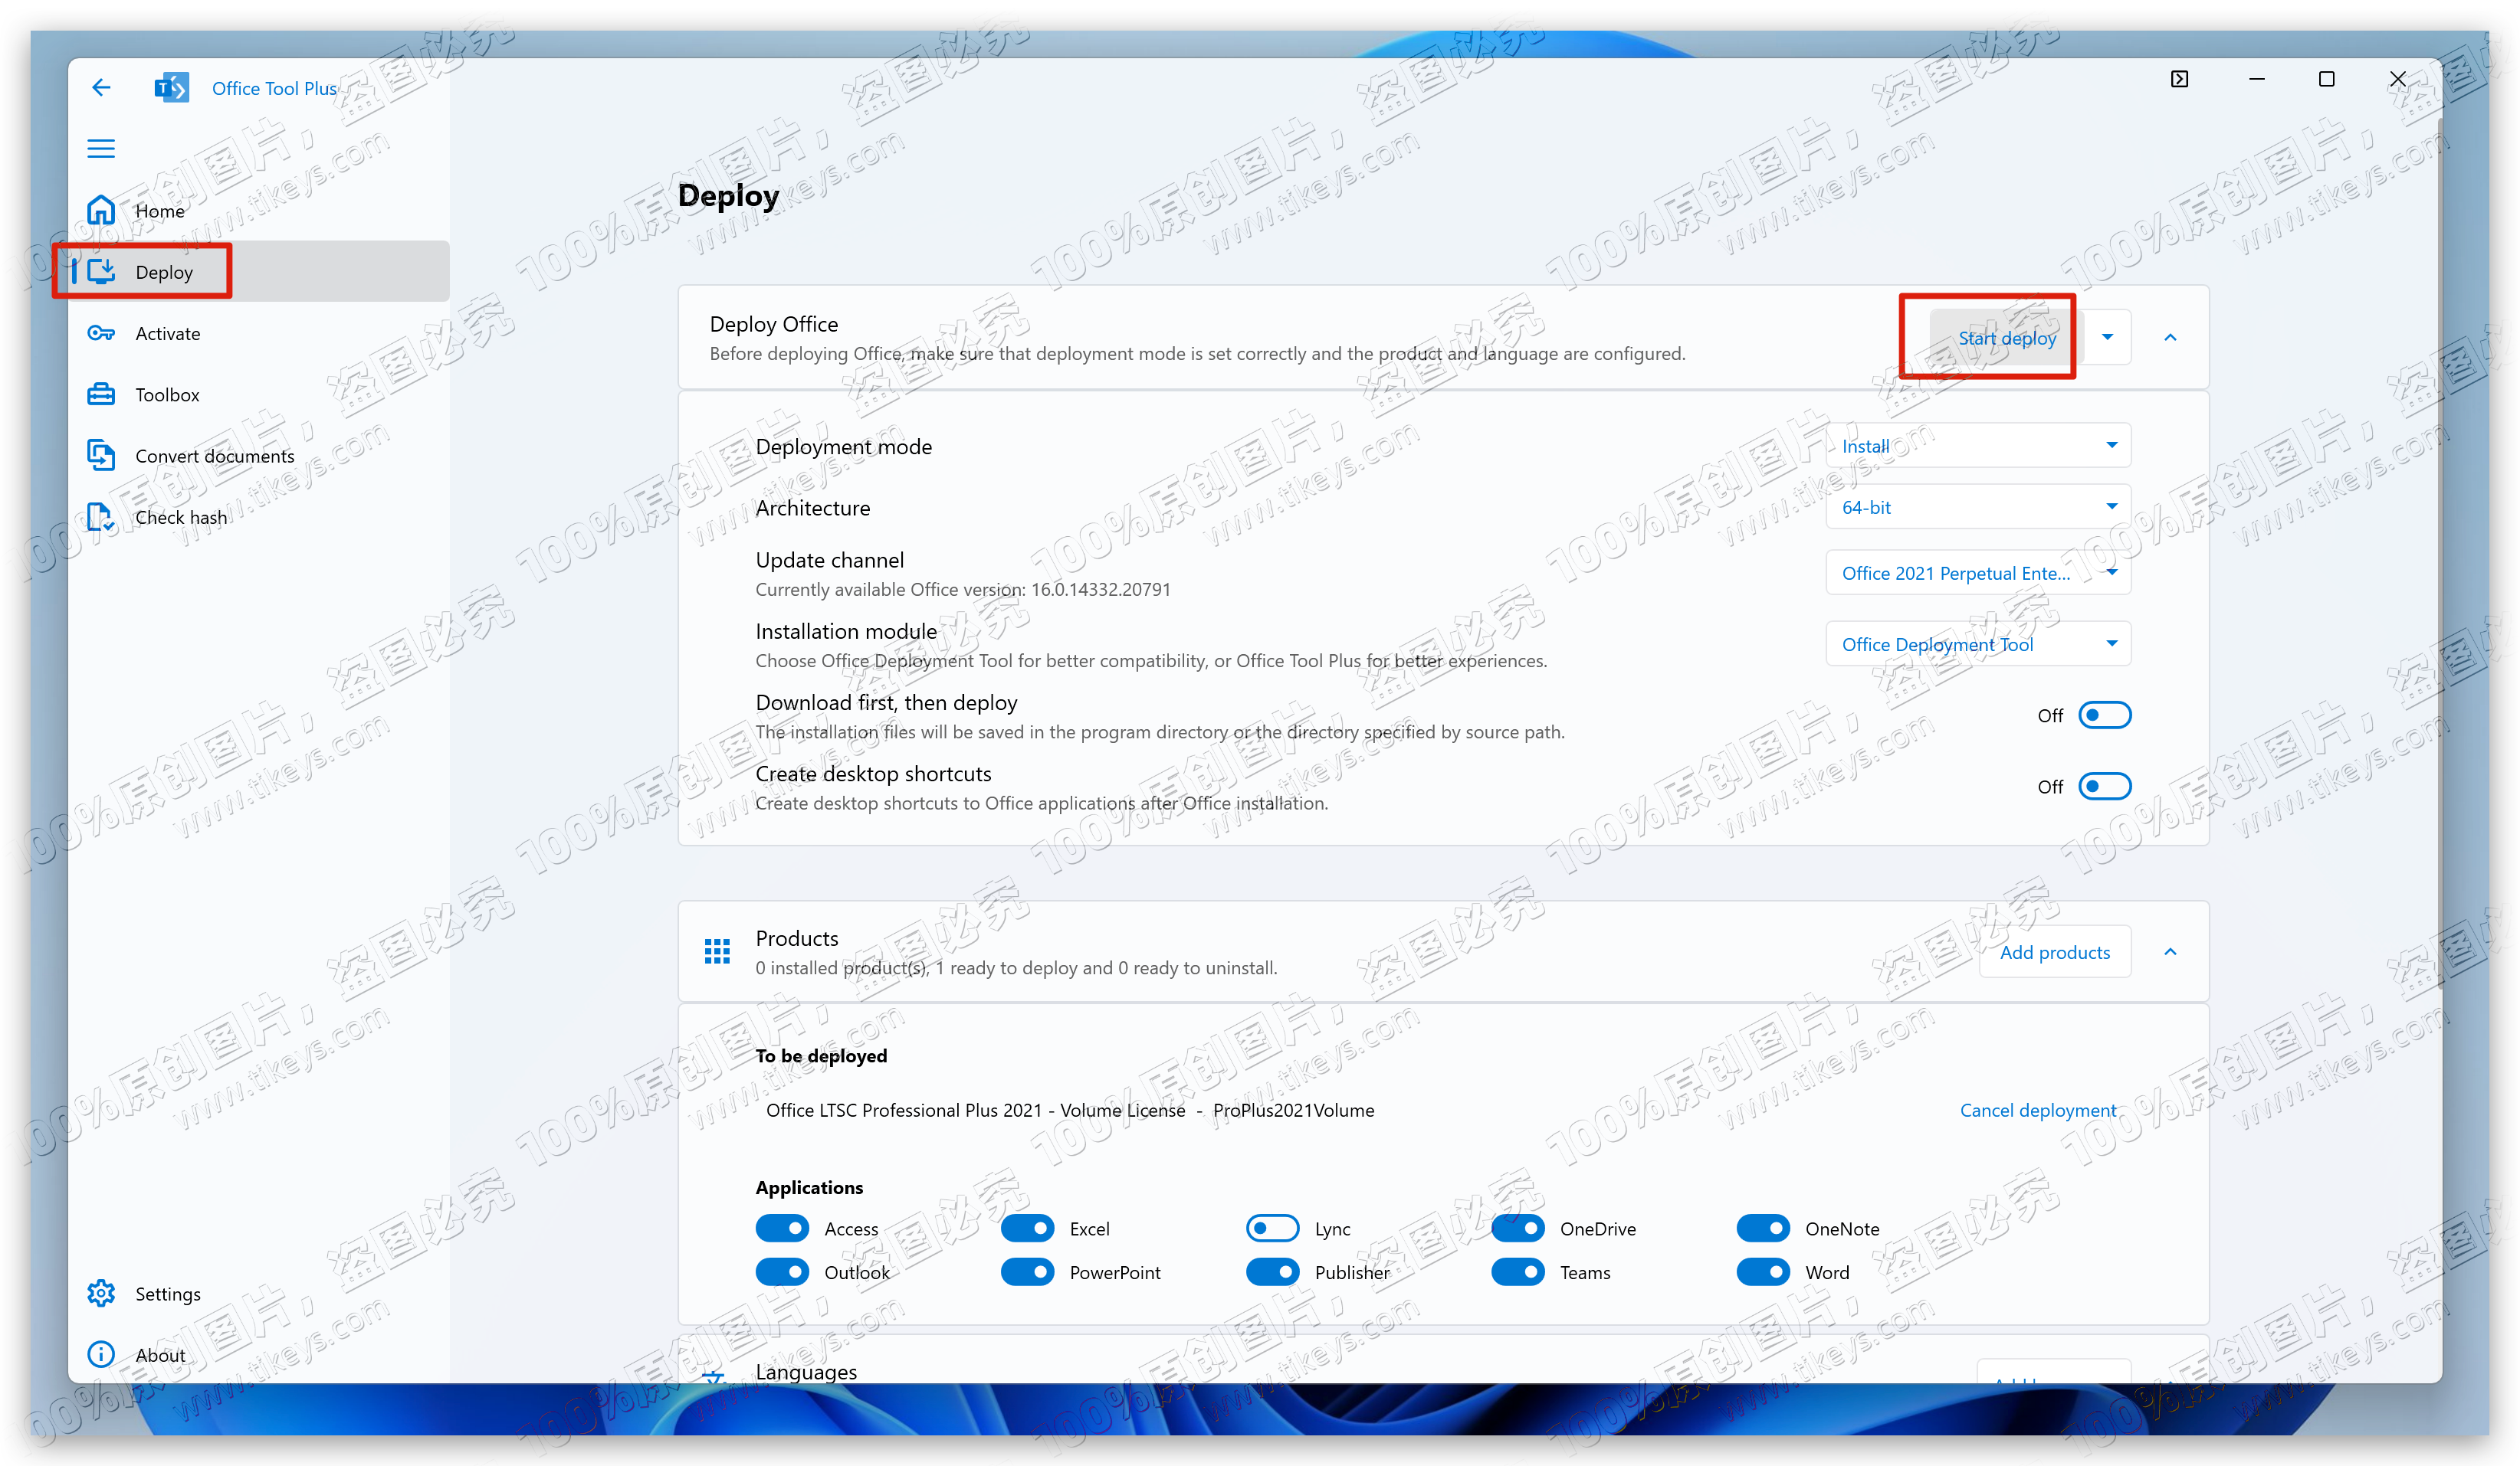Viewport: 2520px width, 1466px height.
Task: Click the Deploy Office section header
Action: click(x=1443, y=338)
